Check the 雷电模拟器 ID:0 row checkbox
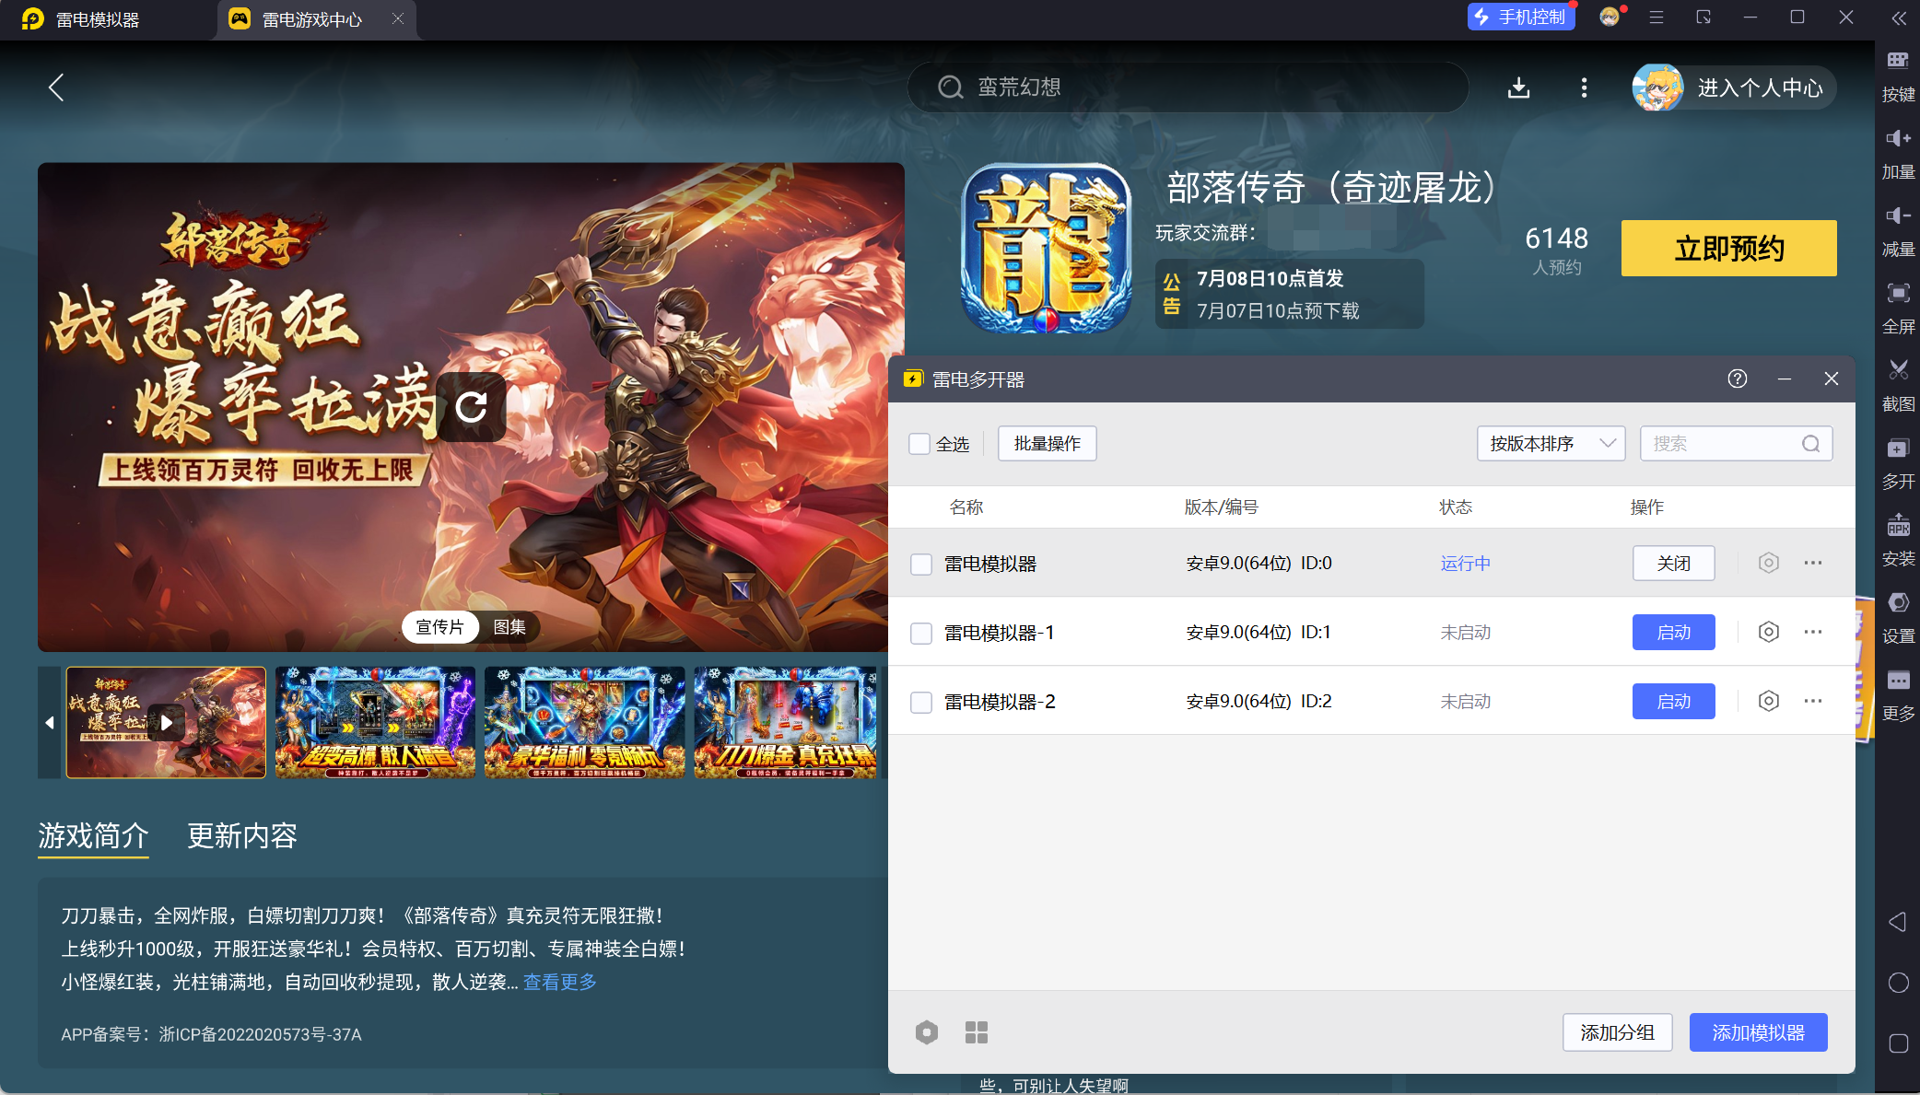Screen dimensions: 1920x1095 (x=920, y=564)
